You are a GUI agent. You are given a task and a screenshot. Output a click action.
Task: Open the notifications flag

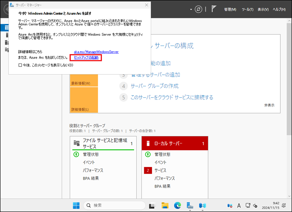214,9
